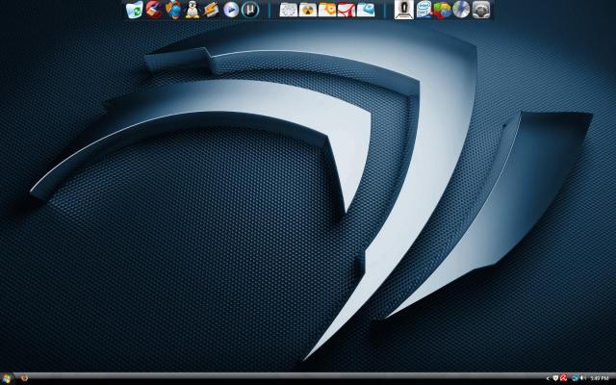
Task: Open the µTorrent dock icon
Action: click(x=250, y=10)
